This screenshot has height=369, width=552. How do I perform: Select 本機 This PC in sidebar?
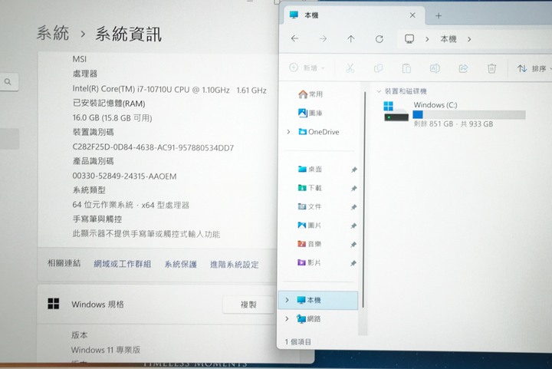tap(318, 300)
